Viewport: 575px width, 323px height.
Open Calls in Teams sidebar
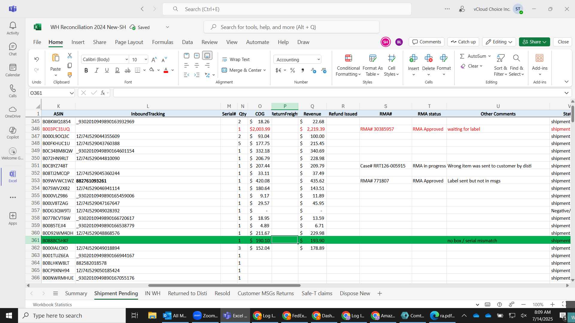[13, 91]
